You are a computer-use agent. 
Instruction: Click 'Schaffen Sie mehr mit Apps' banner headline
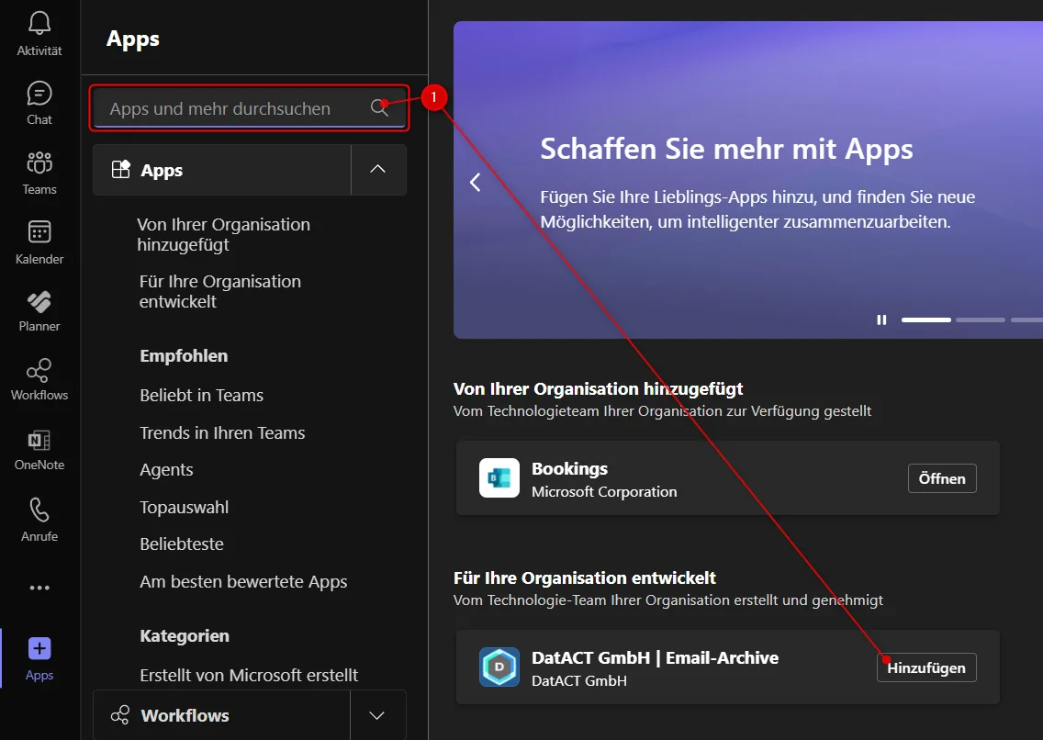[726, 149]
